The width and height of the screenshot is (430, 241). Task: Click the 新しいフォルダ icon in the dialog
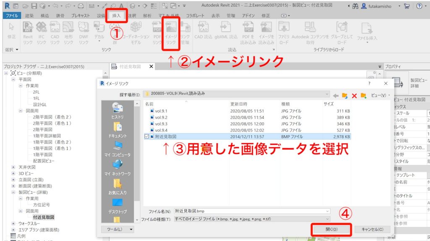[364, 95]
